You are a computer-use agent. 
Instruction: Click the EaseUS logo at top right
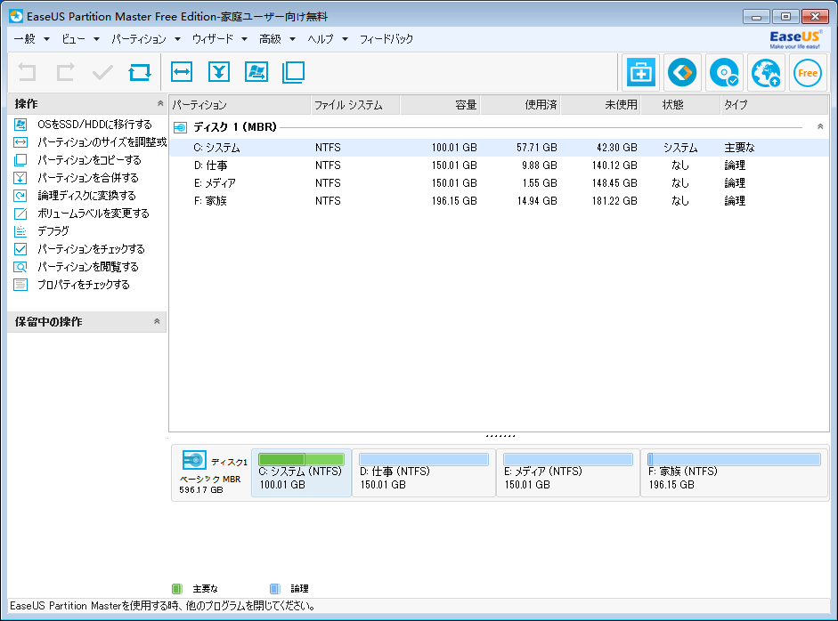tap(794, 39)
